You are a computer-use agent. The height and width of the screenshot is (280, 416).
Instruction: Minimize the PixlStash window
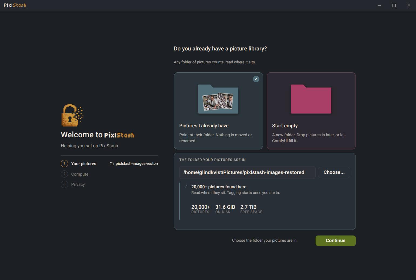(x=379, y=5)
